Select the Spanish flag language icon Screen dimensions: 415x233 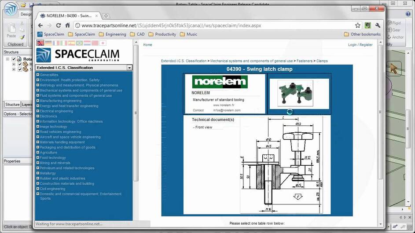pos(71,43)
